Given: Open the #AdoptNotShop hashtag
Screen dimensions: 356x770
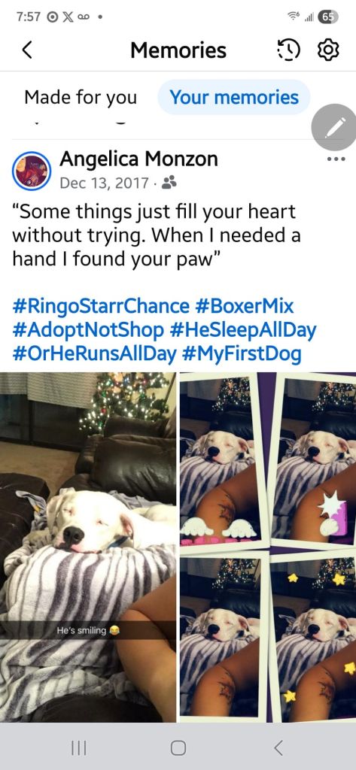Looking at the screenshot, I should (88, 331).
